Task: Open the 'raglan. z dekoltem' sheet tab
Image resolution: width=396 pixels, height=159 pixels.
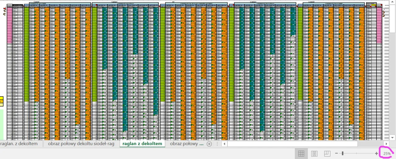Action: (19, 144)
